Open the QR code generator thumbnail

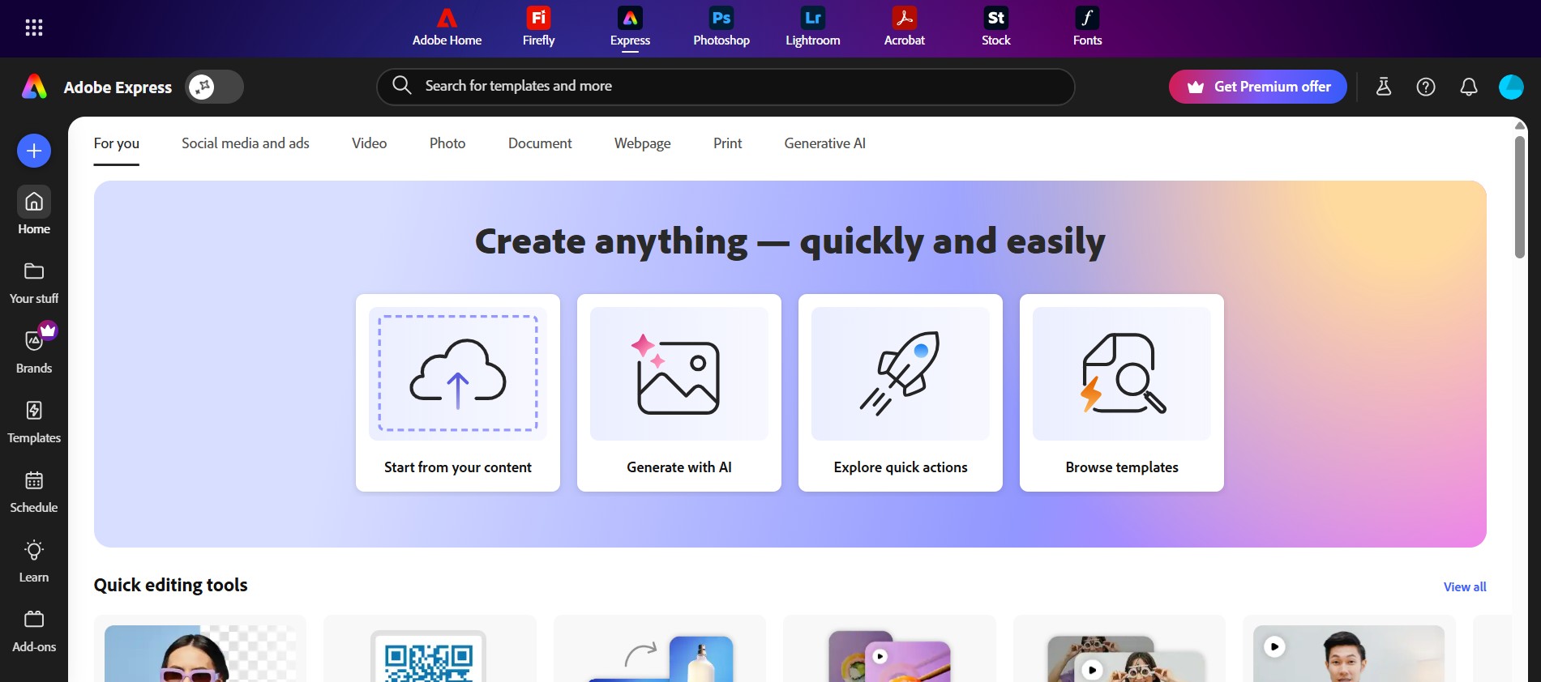tap(430, 650)
